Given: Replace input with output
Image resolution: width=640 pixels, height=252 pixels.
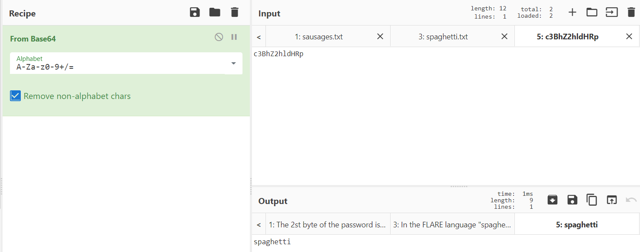Looking at the screenshot, I should (x=611, y=200).
